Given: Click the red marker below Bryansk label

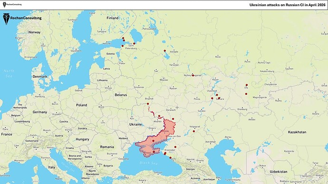Looking at the screenshot, I should (x=148, y=104).
